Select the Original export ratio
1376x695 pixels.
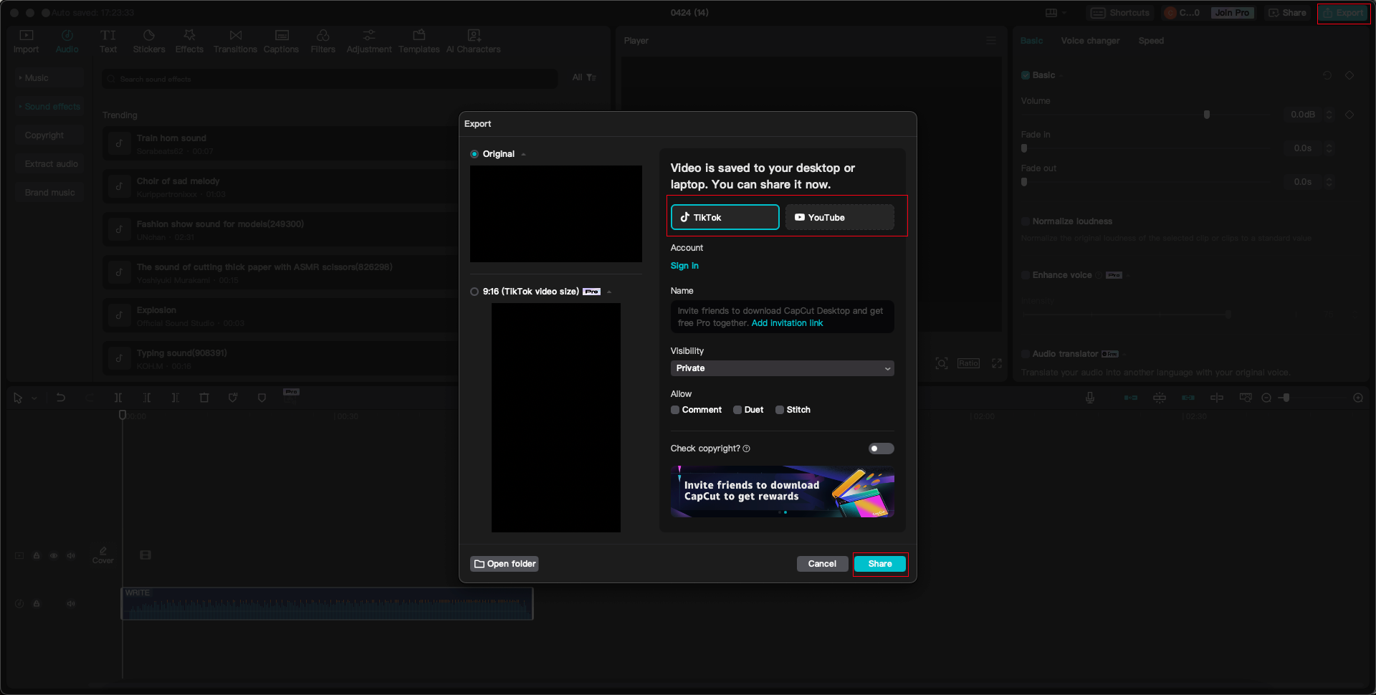pos(474,154)
